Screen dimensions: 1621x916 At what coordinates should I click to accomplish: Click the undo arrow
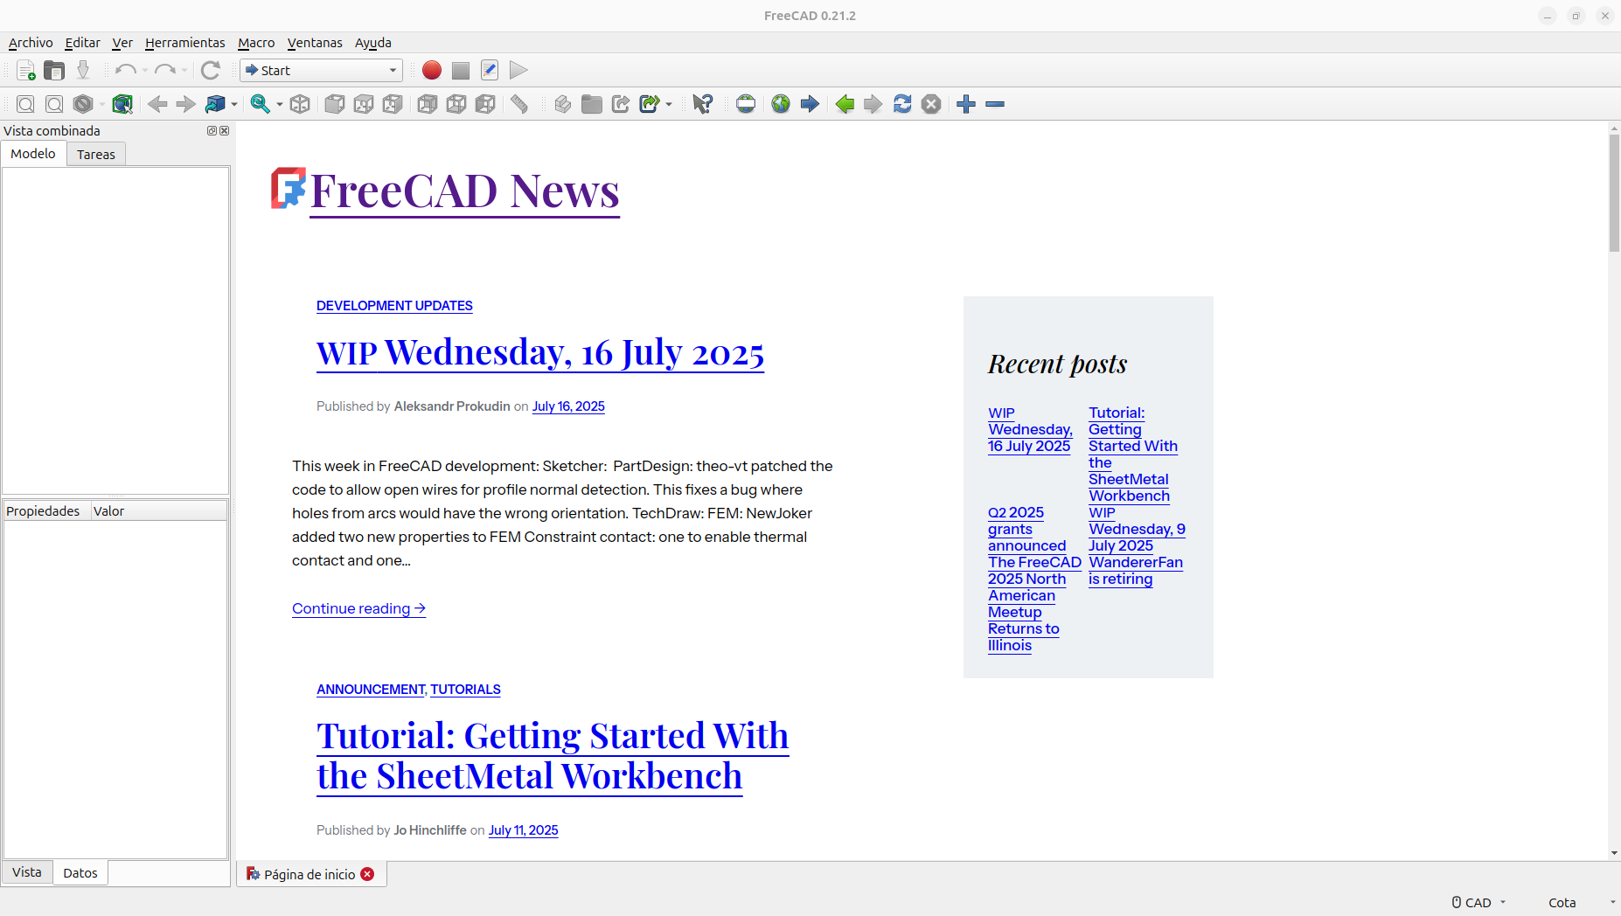click(x=125, y=71)
